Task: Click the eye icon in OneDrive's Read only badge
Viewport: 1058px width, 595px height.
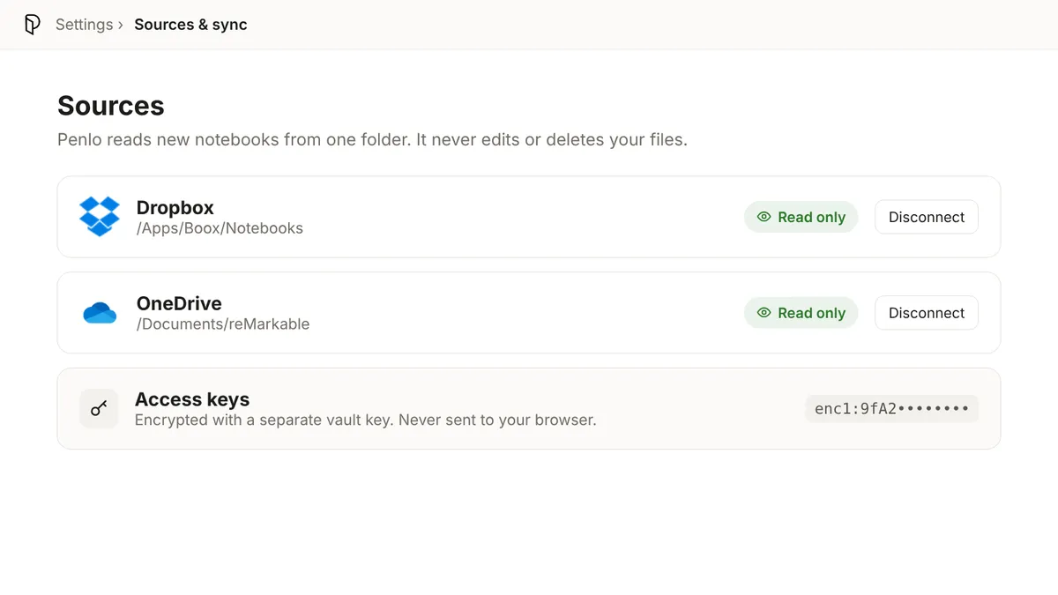Action: tap(764, 313)
